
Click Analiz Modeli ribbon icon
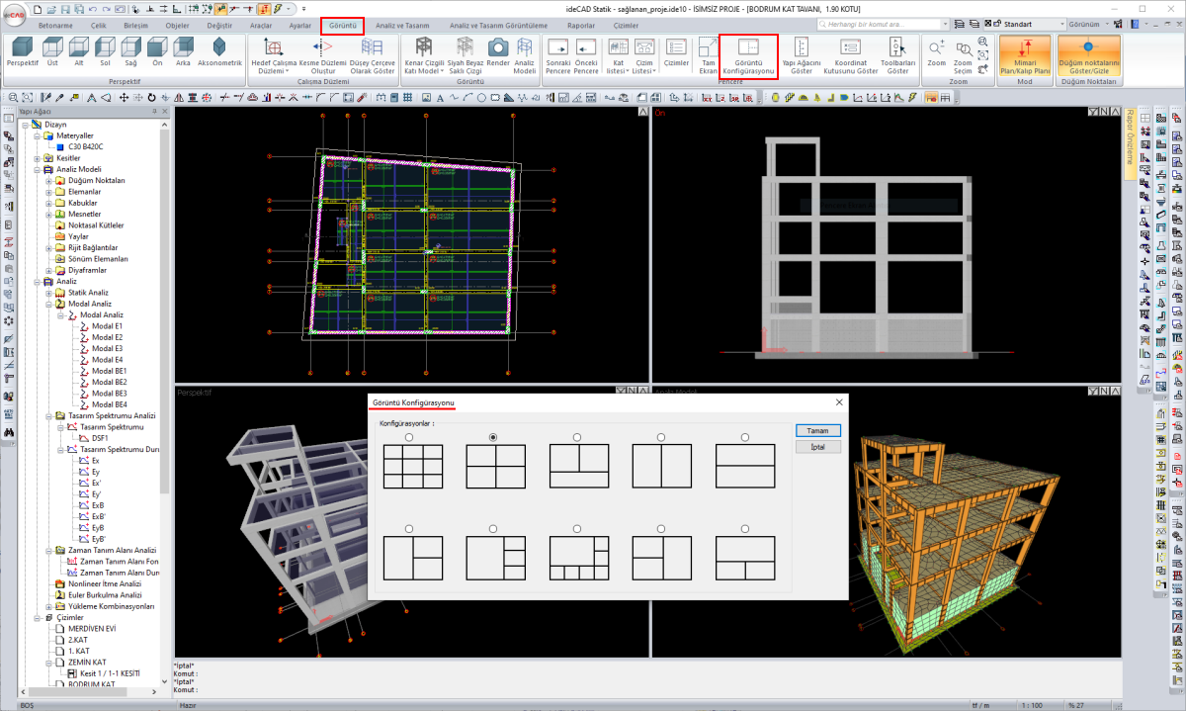tap(524, 46)
